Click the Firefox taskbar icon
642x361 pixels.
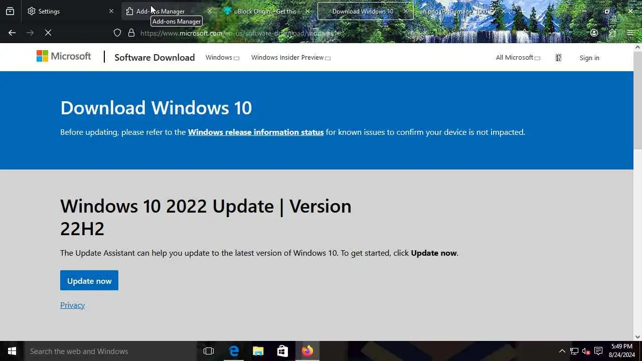(307, 351)
